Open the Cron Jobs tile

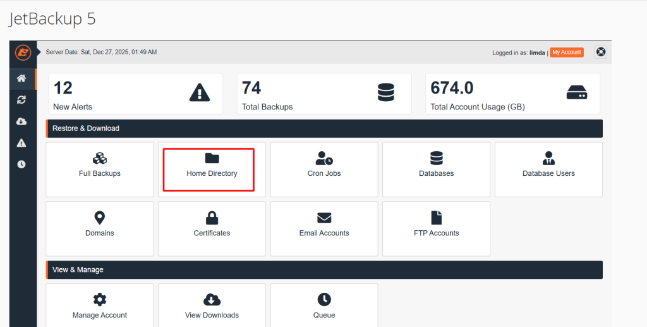tap(324, 170)
